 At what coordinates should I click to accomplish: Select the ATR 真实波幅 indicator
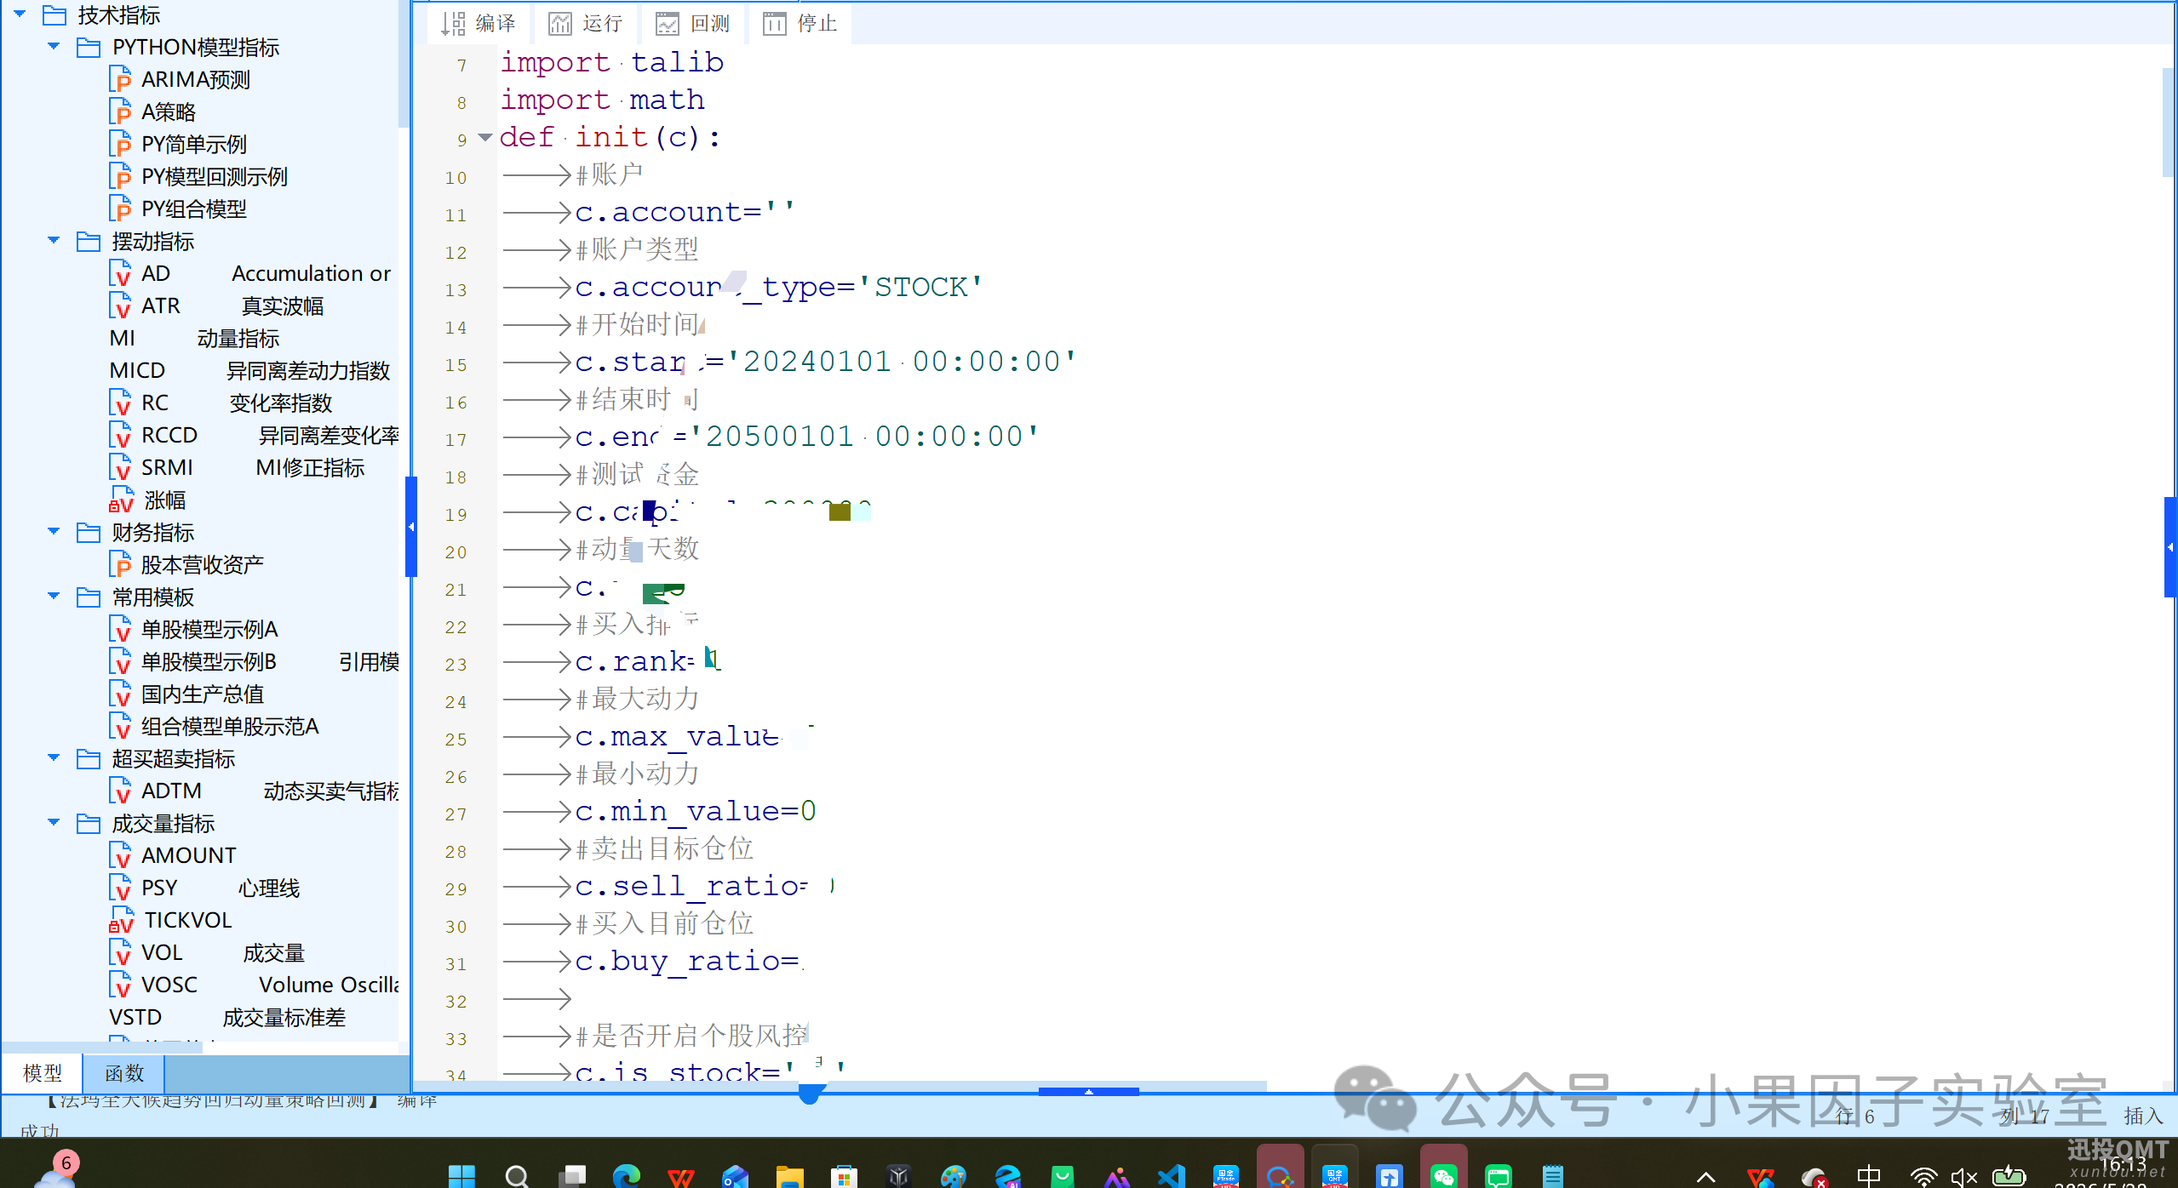pos(216,306)
